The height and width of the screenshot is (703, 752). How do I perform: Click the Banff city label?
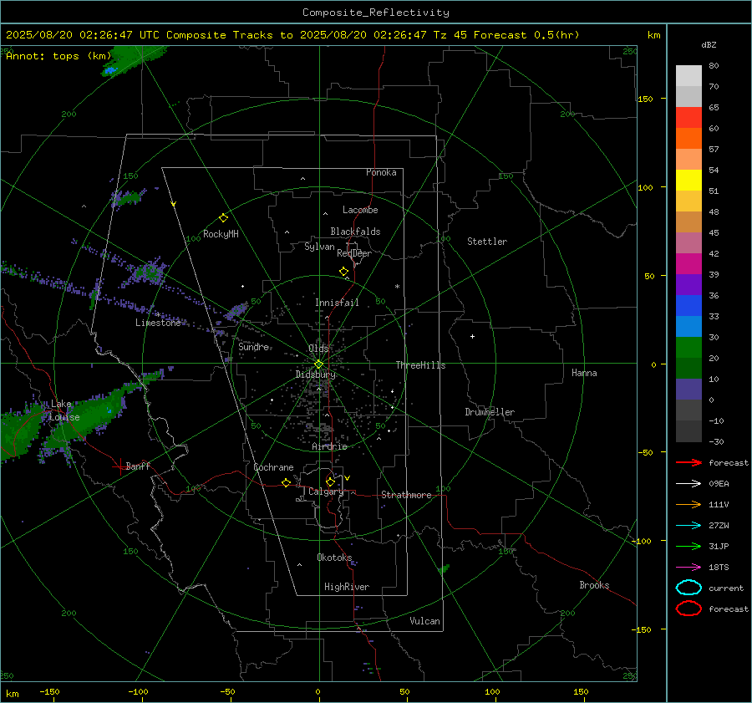point(138,466)
